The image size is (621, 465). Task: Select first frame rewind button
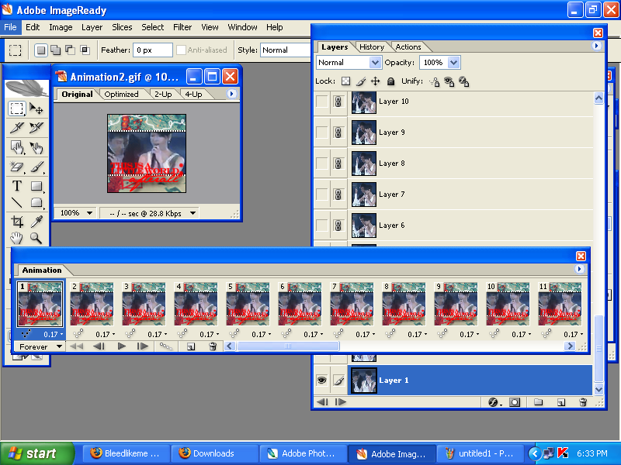(x=76, y=346)
